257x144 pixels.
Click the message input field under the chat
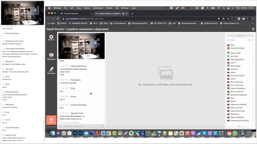[82, 126]
